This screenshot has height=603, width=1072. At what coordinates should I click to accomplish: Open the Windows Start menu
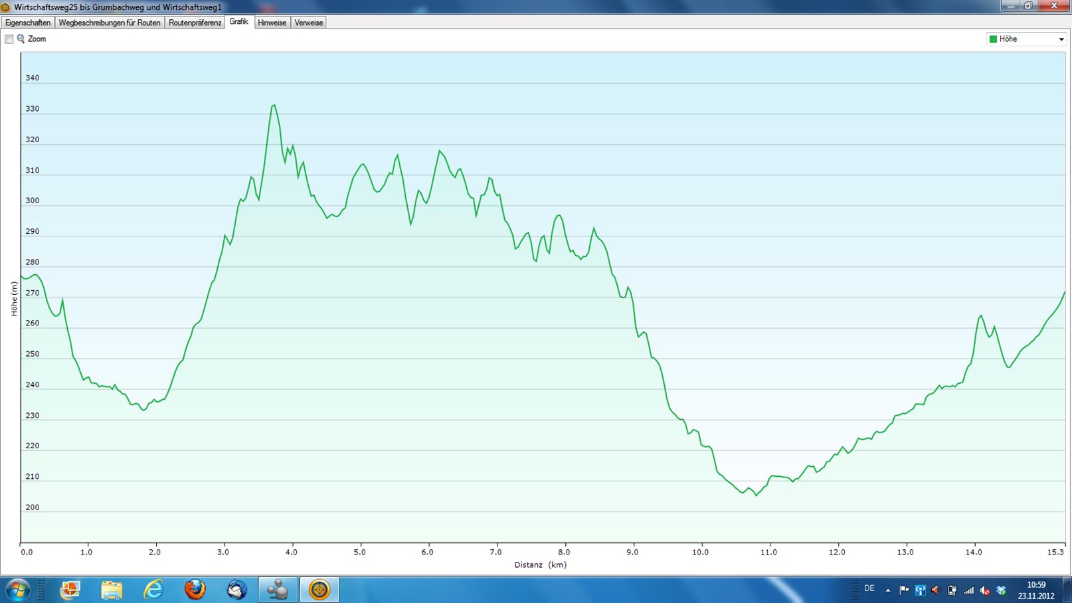coord(17,590)
